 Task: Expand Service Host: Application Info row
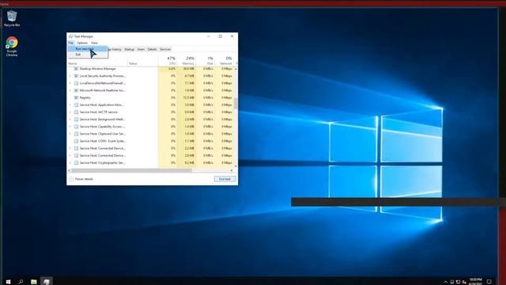(x=70, y=105)
